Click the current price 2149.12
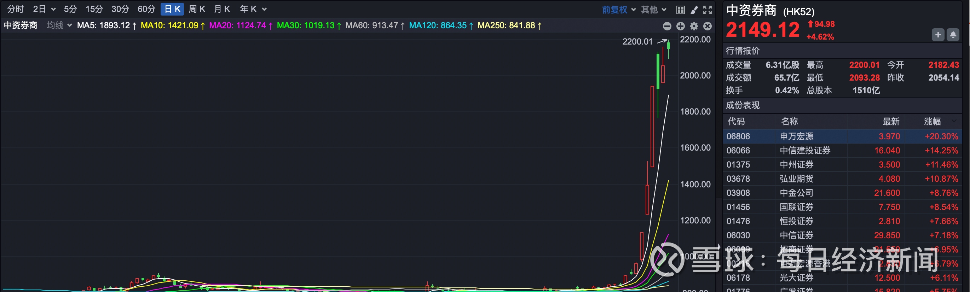Screen dimensions: 970x292 [x=762, y=30]
